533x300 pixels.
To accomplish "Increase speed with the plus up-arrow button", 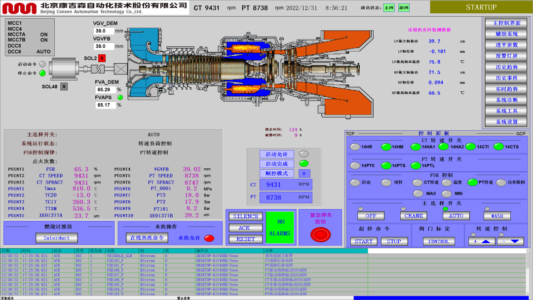I will coord(481,241).
